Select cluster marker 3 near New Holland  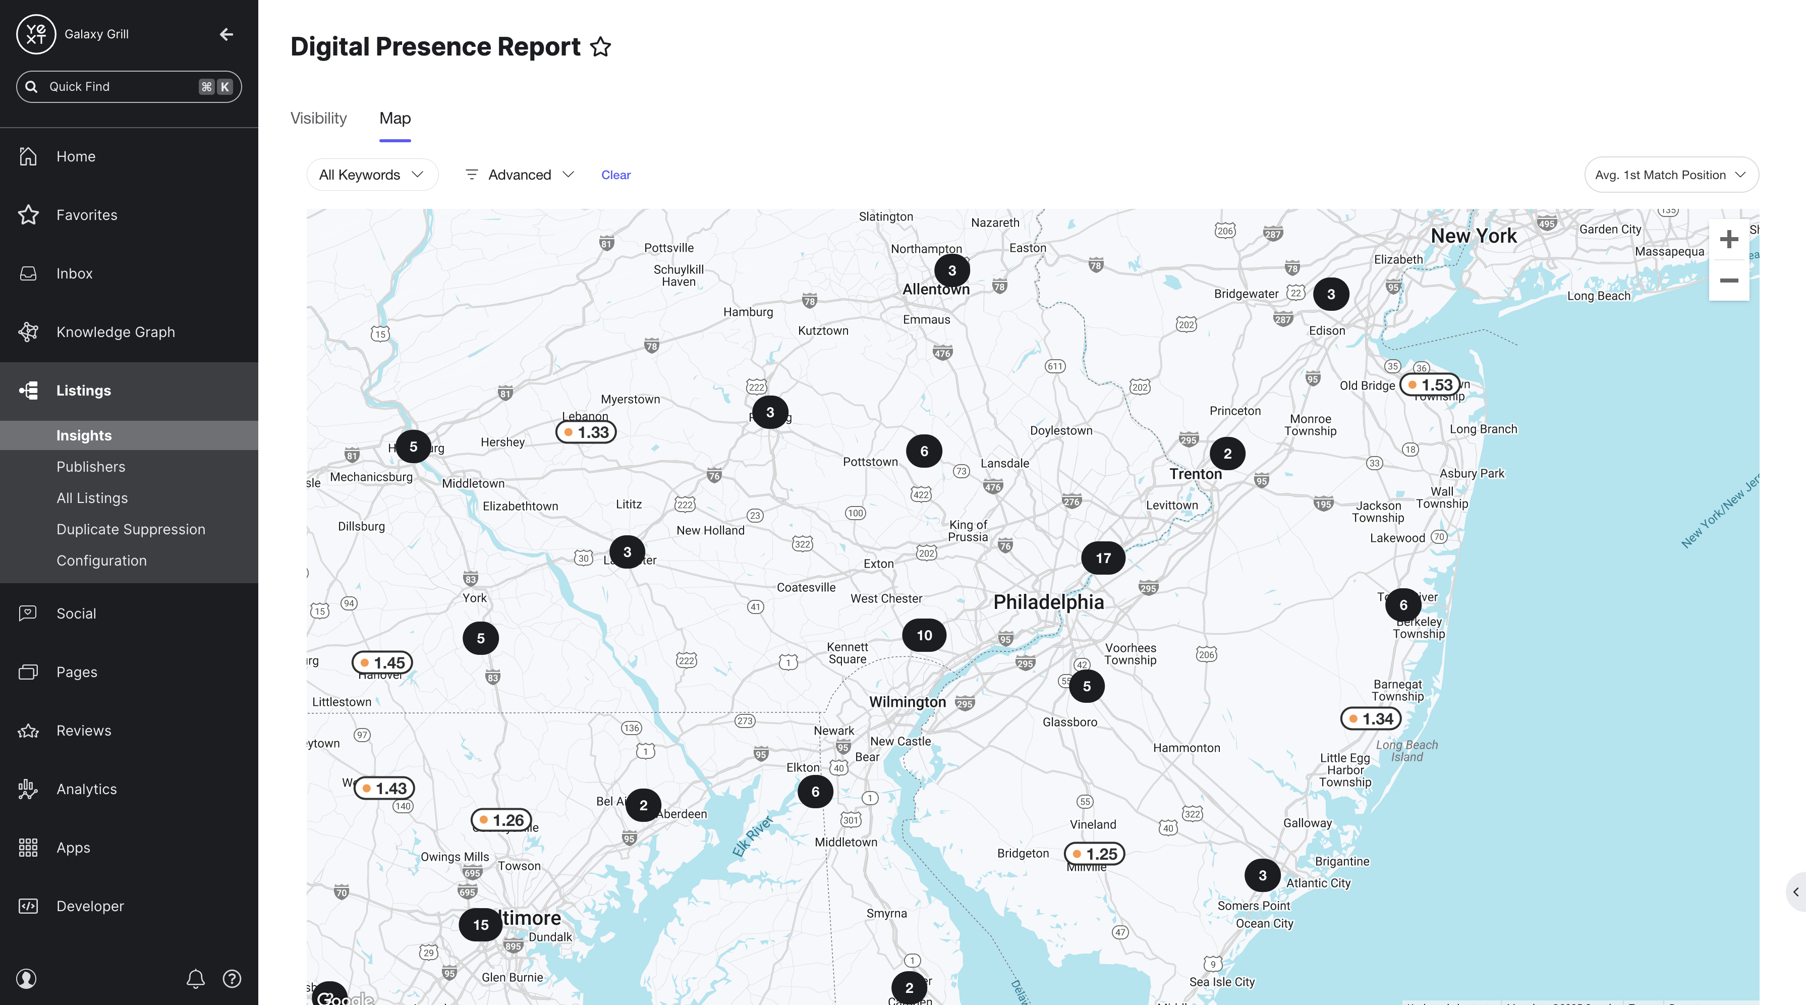[x=628, y=552]
